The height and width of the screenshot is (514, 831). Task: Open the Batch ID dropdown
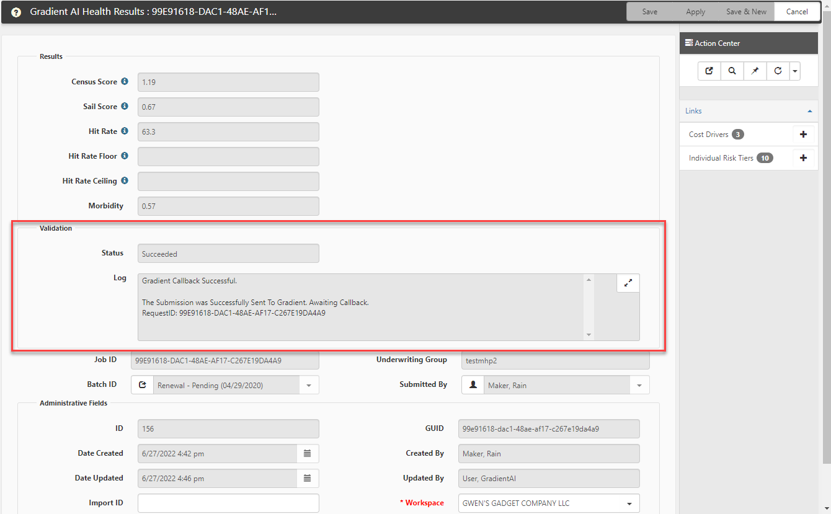308,385
